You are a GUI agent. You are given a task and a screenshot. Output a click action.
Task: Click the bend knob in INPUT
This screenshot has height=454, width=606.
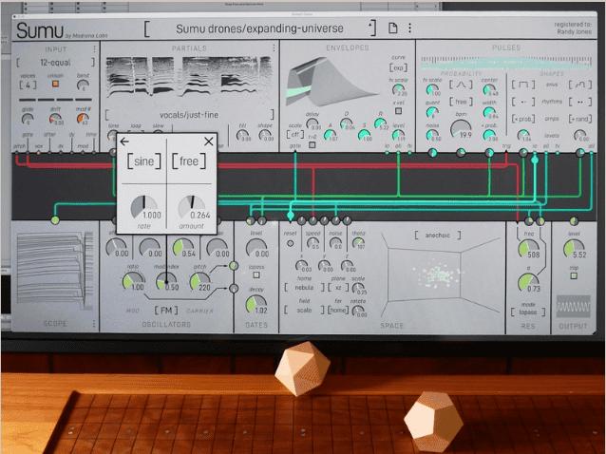coord(83,85)
